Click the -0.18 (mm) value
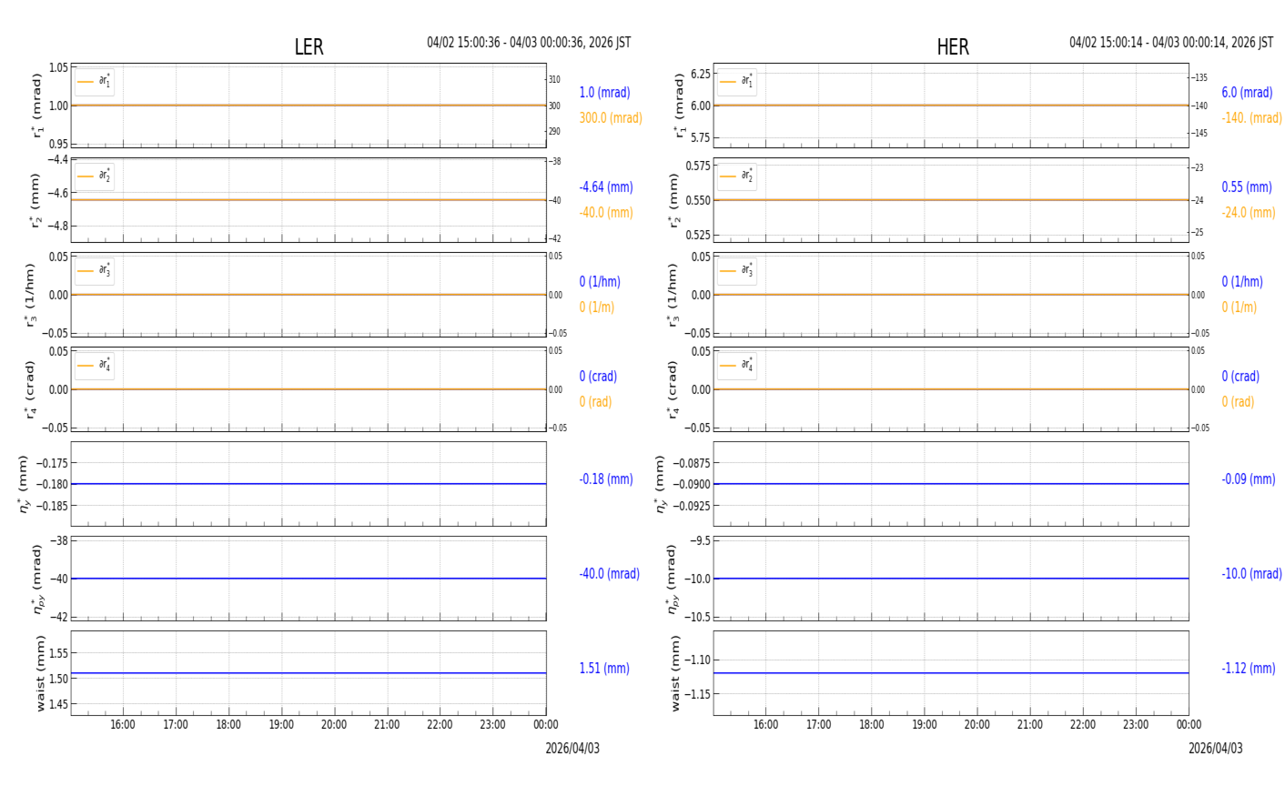 click(606, 479)
